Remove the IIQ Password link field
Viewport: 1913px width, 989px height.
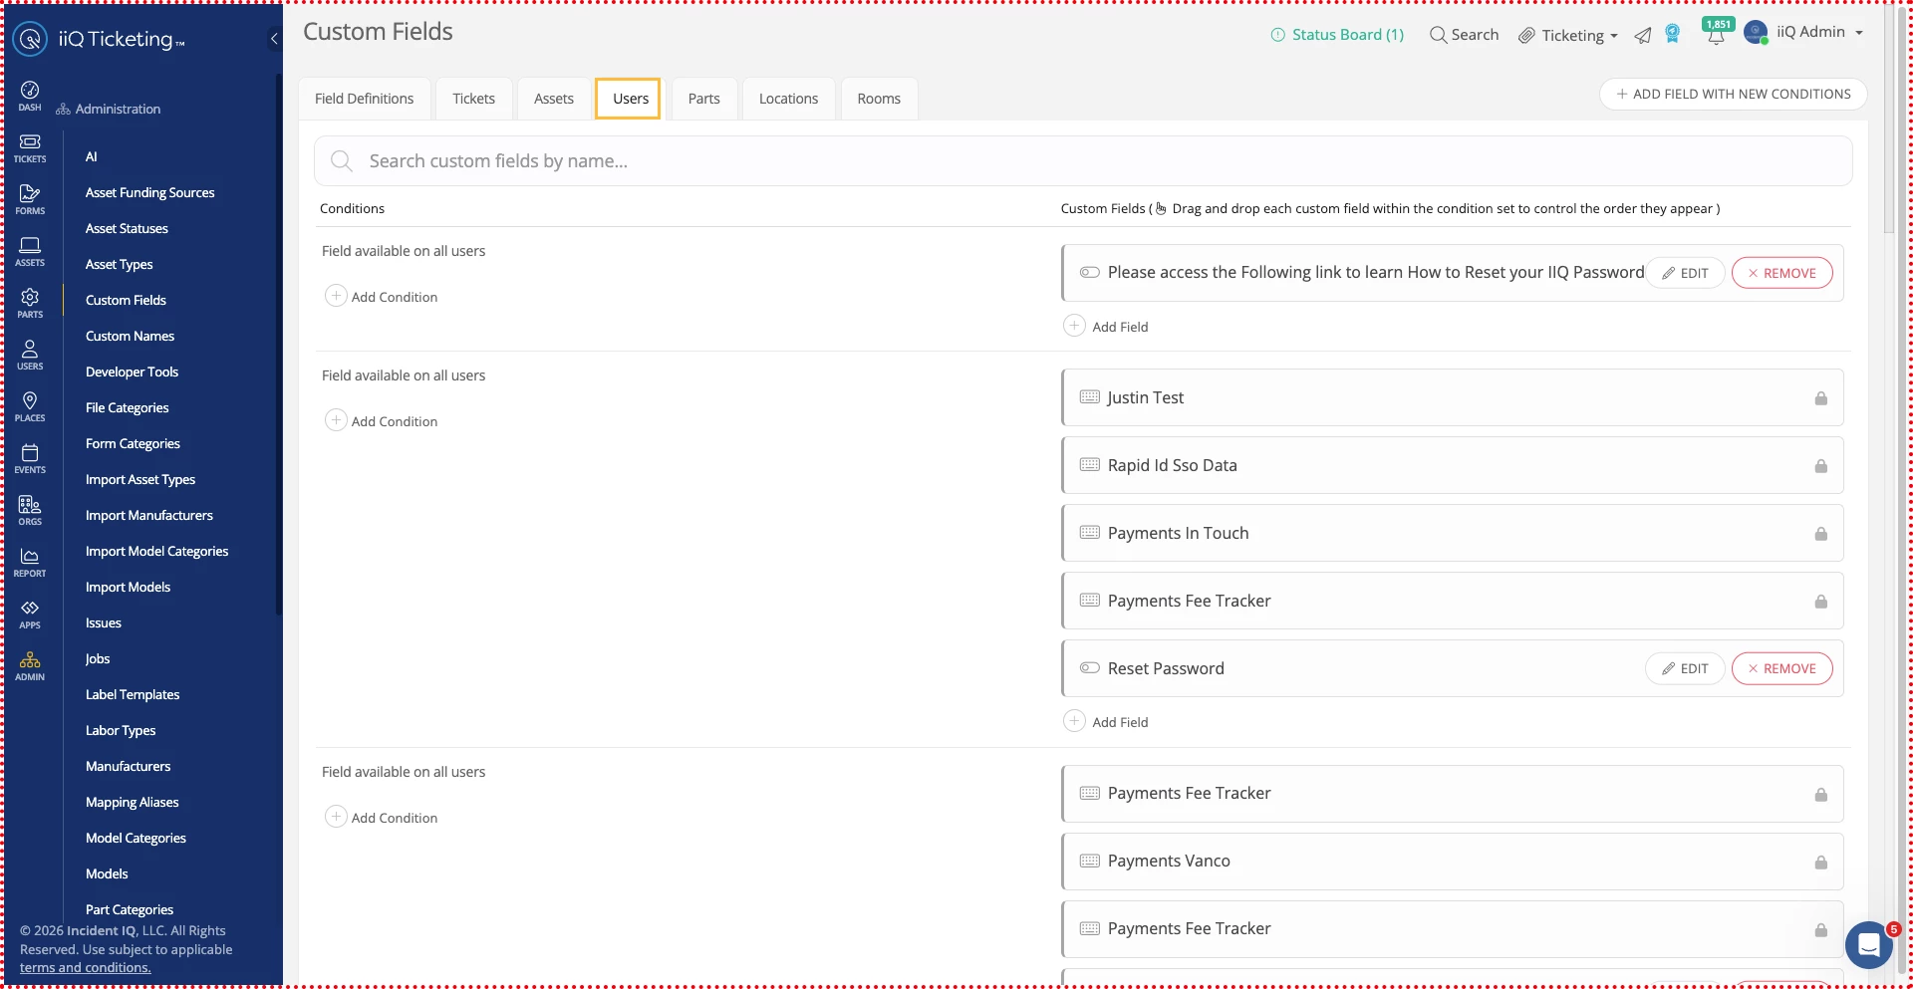[1781, 273]
